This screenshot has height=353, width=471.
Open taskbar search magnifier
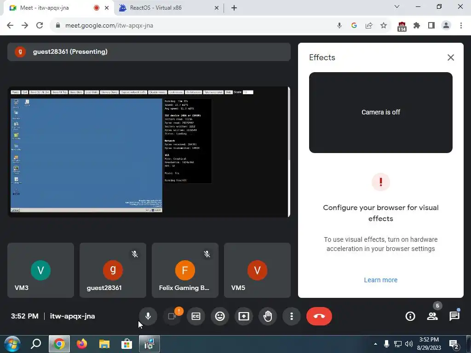(x=36, y=344)
